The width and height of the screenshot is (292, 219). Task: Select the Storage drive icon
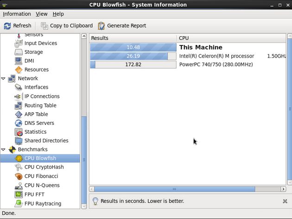pyautogui.click(x=19, y=52)
